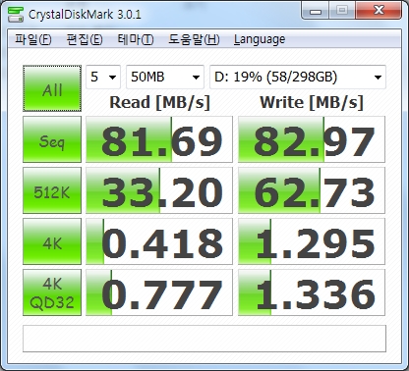Click the CrystalDiskMark 3.0.1 title text
This screenshot has height=371, width=409.
coord(85,15)
